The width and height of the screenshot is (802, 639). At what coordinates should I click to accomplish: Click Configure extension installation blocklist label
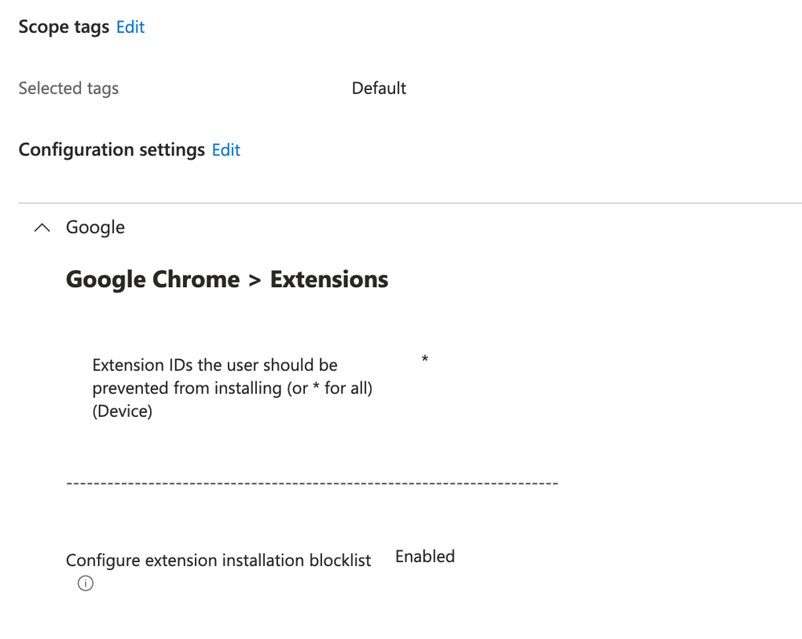218,560
